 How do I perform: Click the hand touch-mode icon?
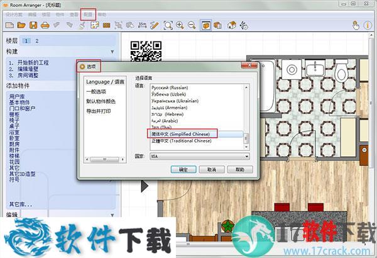coord(356,25)
